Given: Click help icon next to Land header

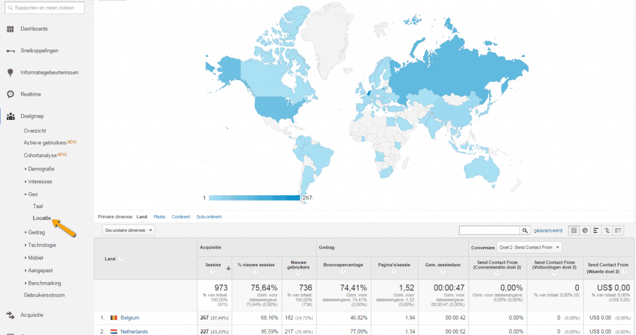Looking at the screenshot, I should [x=120, y=259].
